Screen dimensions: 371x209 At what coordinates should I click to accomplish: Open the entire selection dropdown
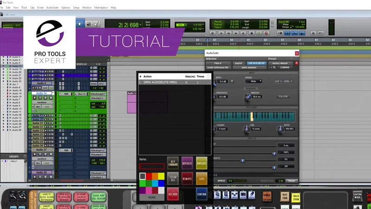249,67
